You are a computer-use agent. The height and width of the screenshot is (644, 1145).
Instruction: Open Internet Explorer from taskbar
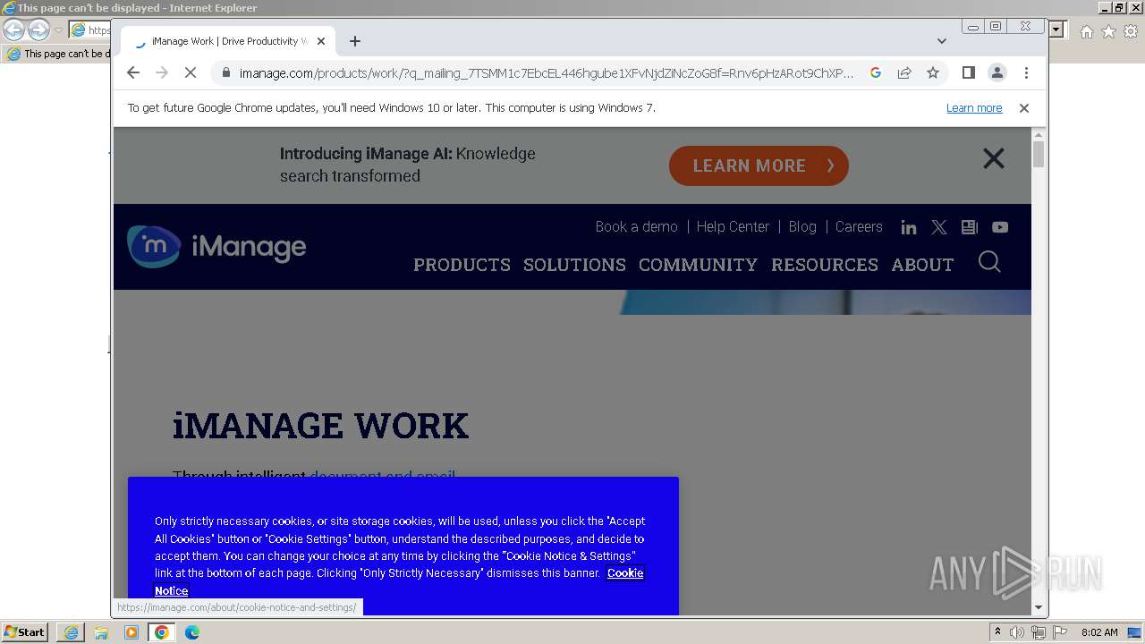tap(71, 632)
